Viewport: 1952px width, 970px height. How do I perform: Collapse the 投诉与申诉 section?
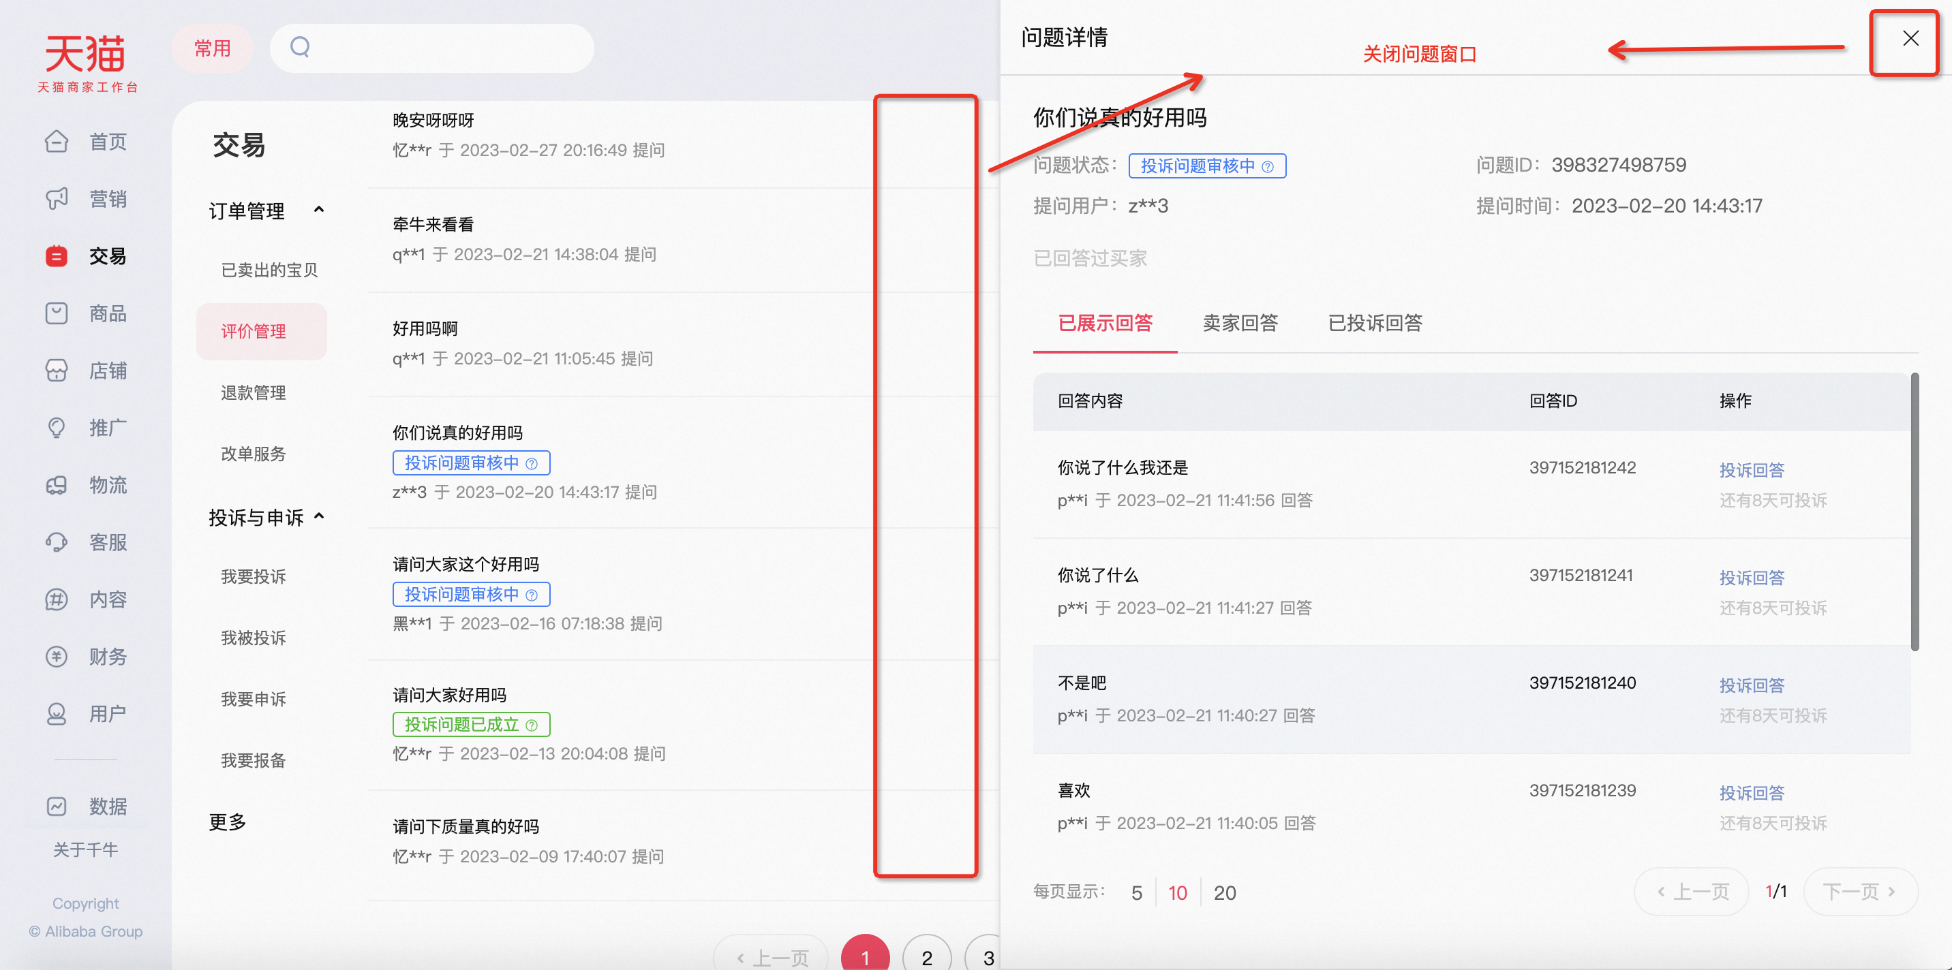(x=319, y=516)
